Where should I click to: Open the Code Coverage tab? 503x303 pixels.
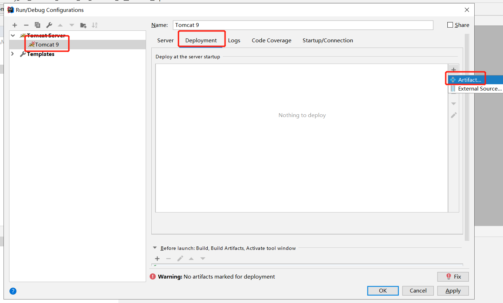271,41
